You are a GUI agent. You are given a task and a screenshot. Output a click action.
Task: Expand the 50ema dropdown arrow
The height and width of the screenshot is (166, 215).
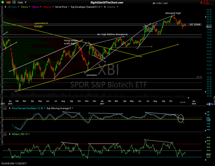(x=30, y=7)
